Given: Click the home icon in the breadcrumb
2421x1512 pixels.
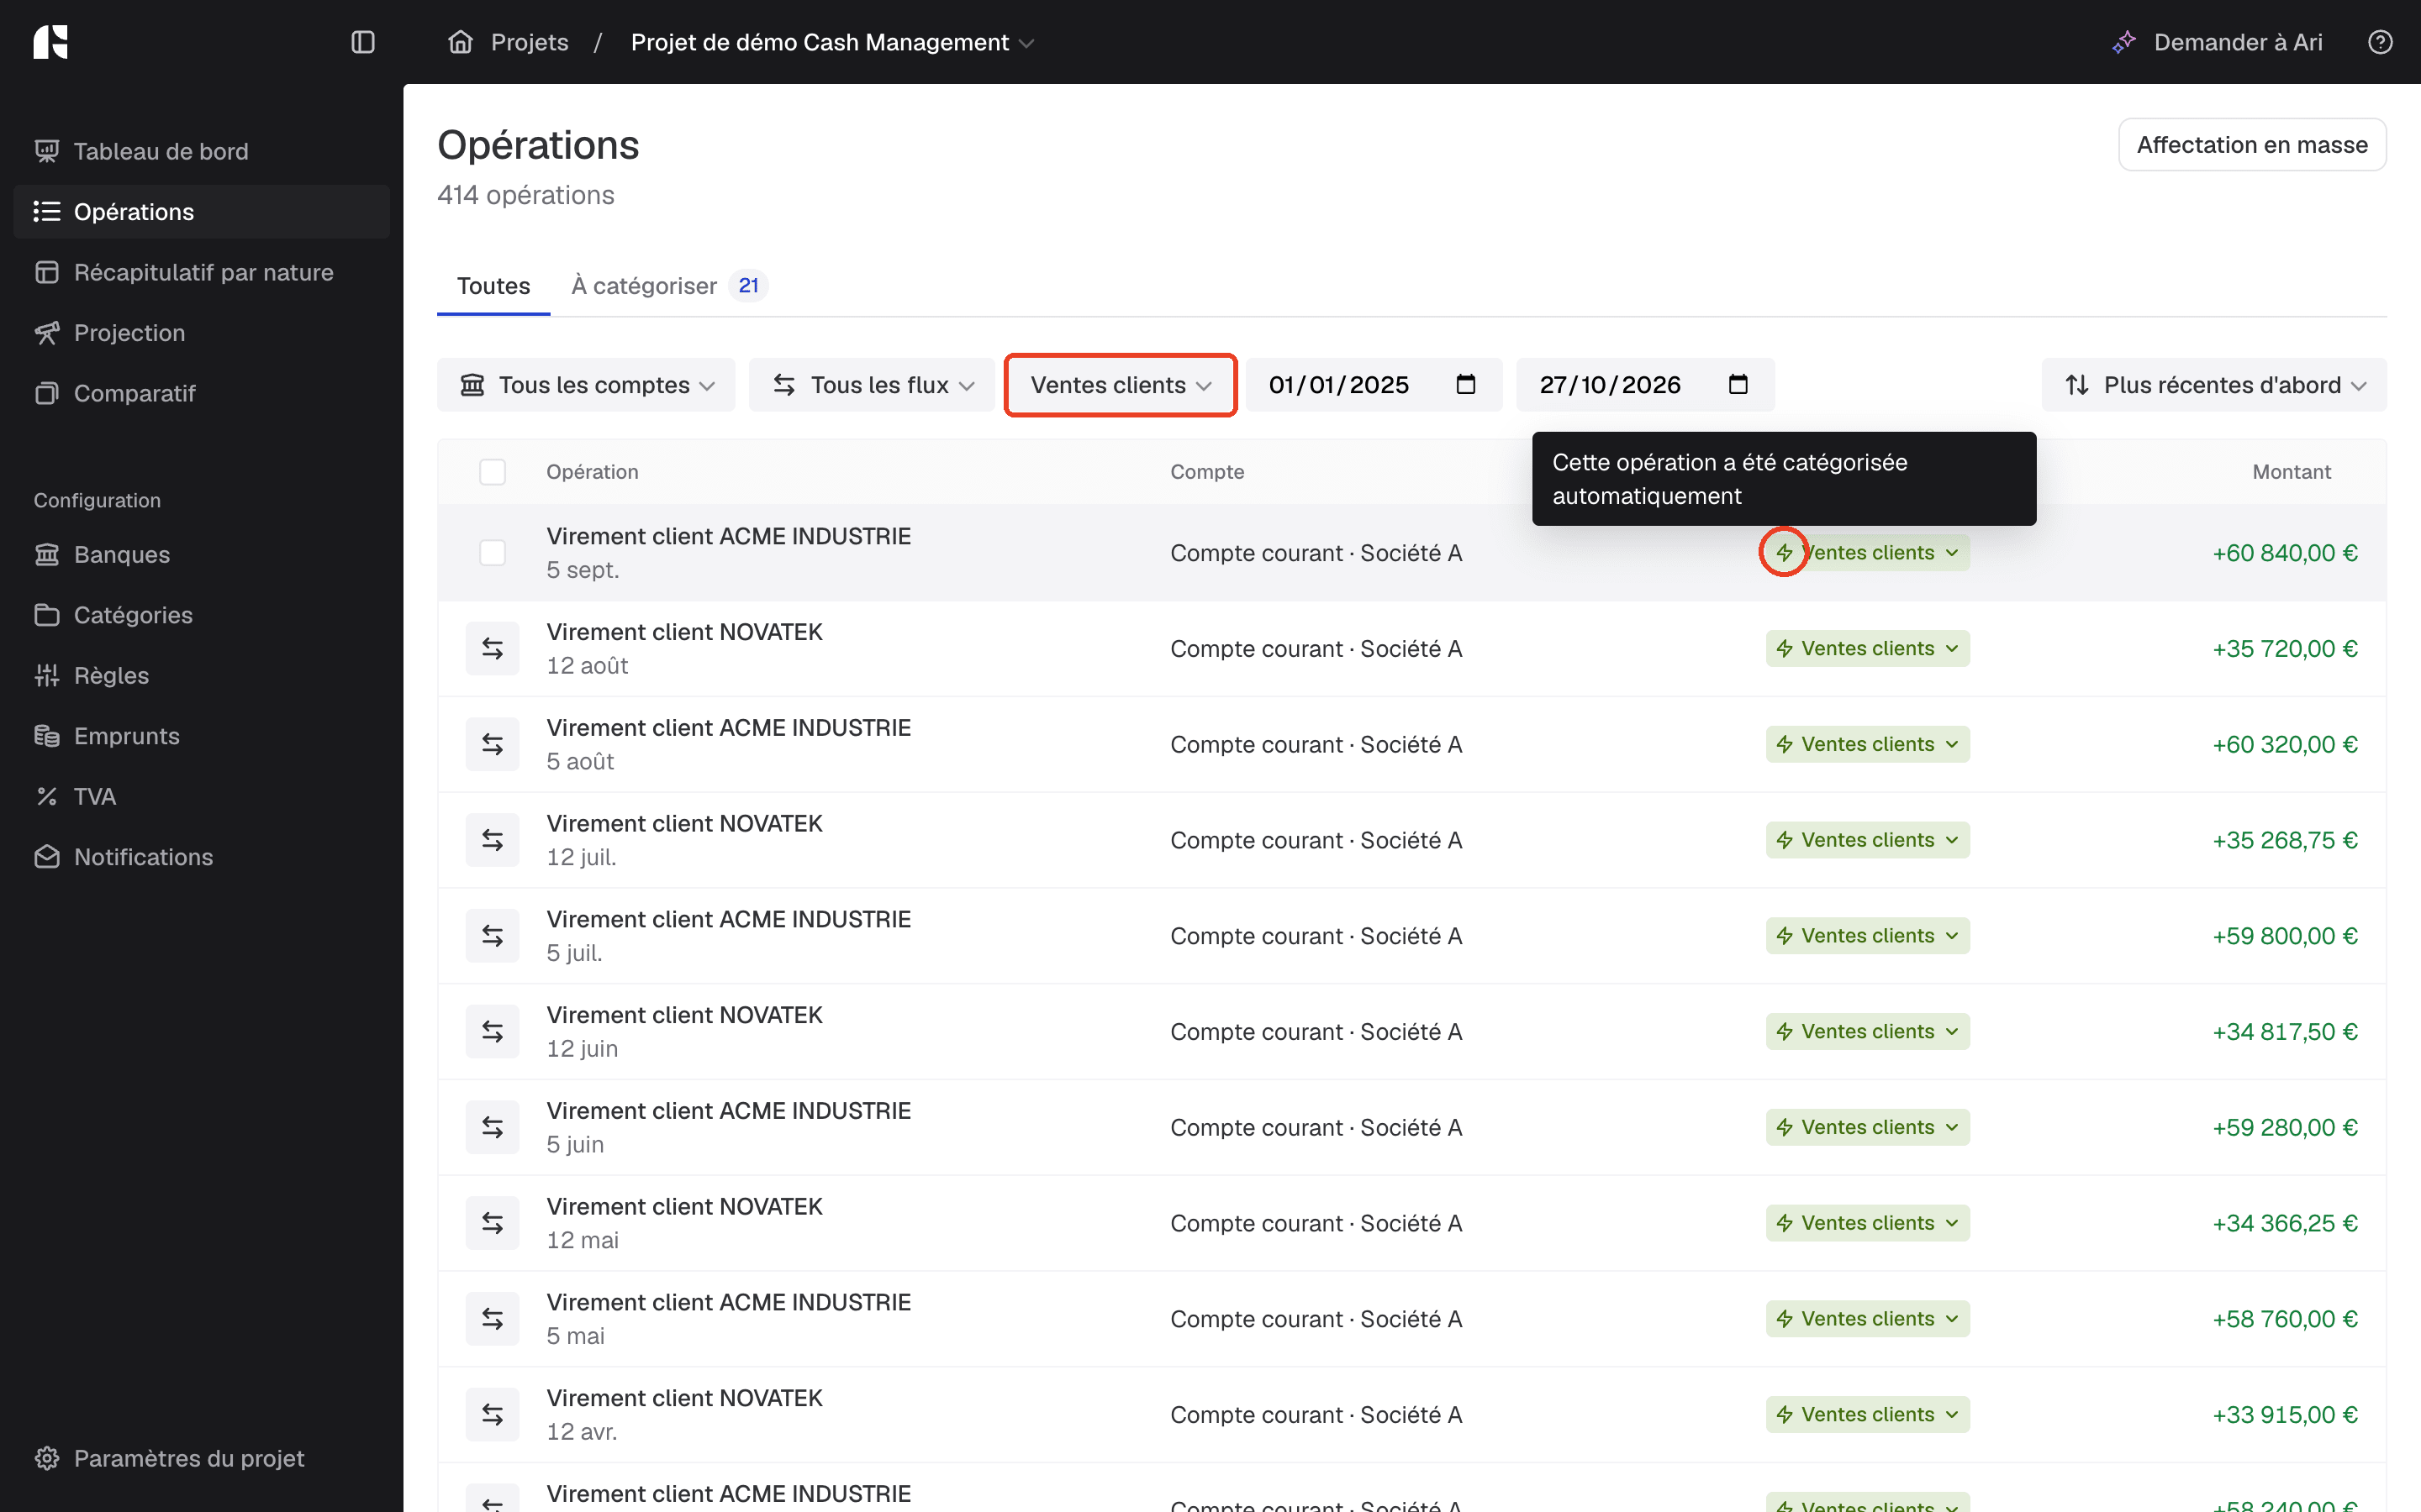Looking at the screenshot, I should click(x=460, y=42).
